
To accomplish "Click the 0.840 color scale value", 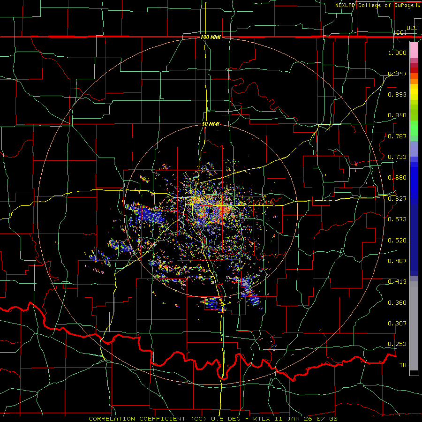I will 397,115.
